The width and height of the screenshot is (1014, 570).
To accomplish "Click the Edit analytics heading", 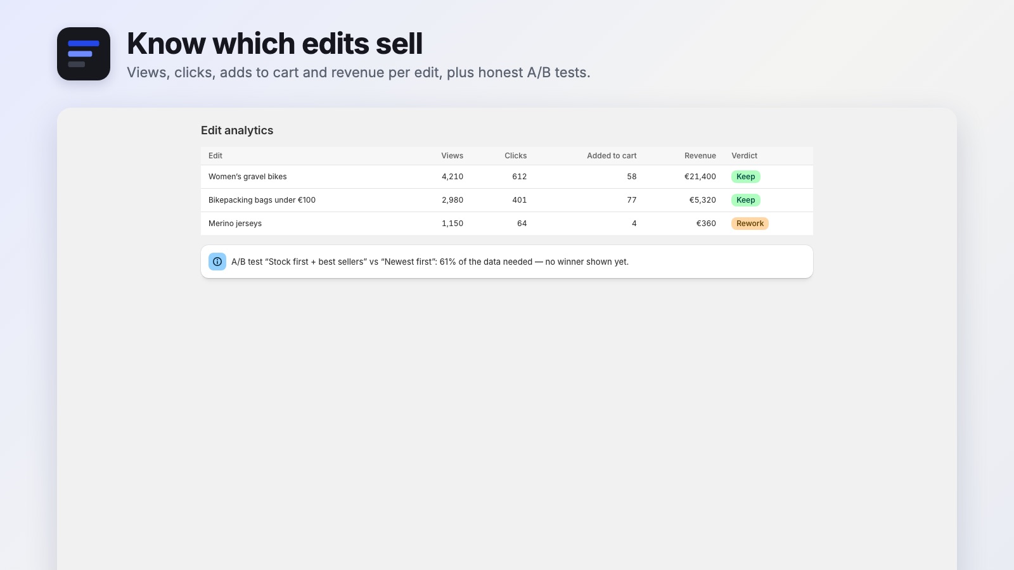I will pos(237,130).
